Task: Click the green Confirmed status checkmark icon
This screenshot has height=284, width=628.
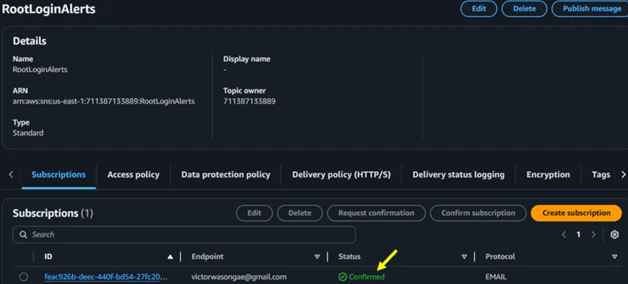Action: (x=343, y=277)
